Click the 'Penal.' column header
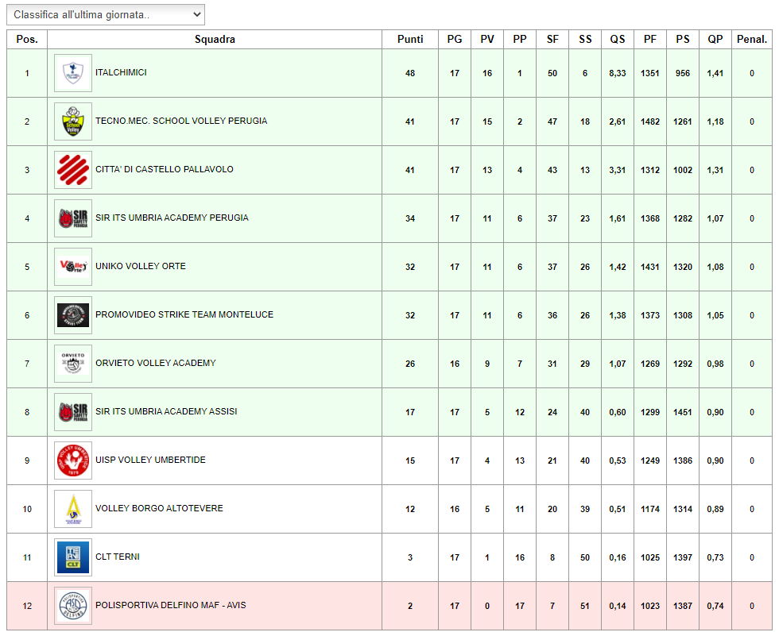 tap(752, 39)
